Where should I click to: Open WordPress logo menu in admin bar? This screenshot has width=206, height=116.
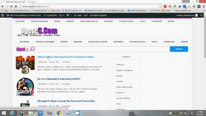tap(3, 15)
